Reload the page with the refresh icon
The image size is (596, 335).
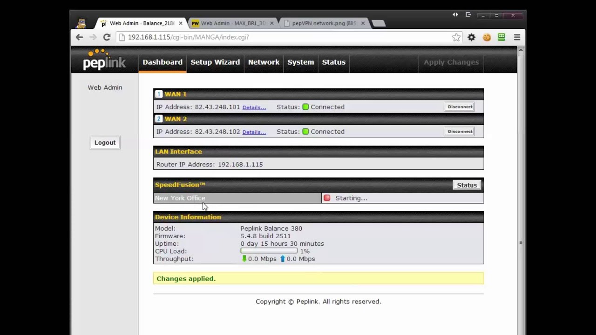pos(107,37)
